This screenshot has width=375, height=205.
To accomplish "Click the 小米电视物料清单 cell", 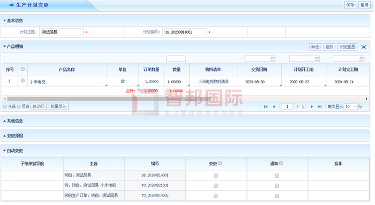I will [213, 82].
